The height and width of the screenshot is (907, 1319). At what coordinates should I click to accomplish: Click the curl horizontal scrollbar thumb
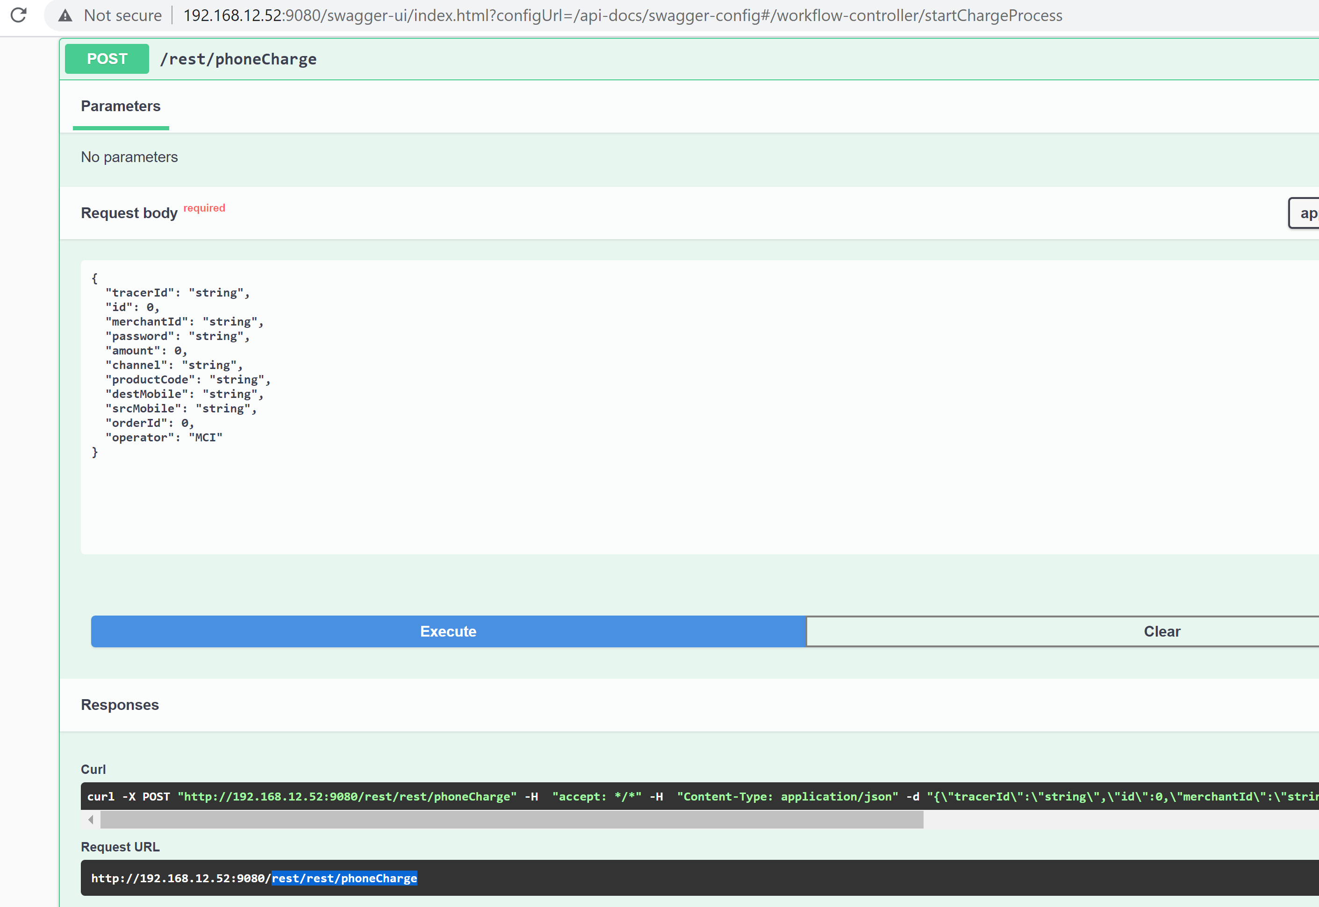pos(512,820)
